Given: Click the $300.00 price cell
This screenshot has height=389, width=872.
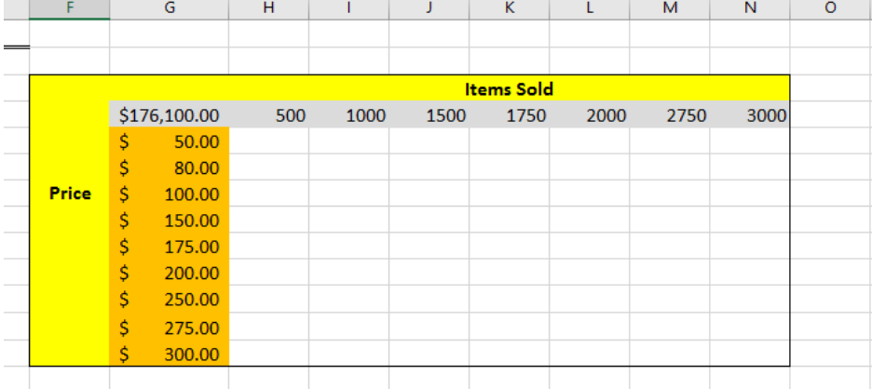Looking at the screenshot, I should (x=169, y=354).
